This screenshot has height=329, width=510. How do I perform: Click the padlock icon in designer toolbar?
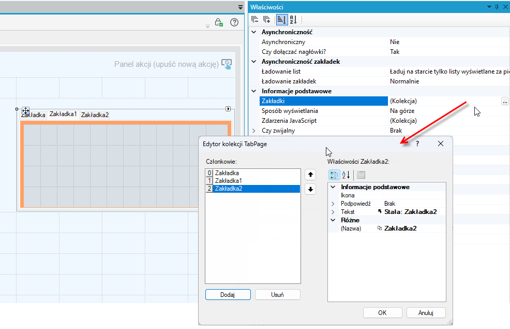pyautogui.click(x=219, y=22)
